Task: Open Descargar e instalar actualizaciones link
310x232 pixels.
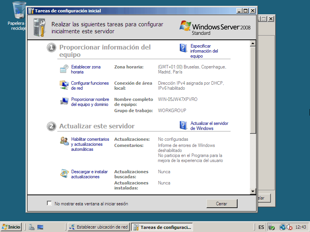Action: point(90,174)
